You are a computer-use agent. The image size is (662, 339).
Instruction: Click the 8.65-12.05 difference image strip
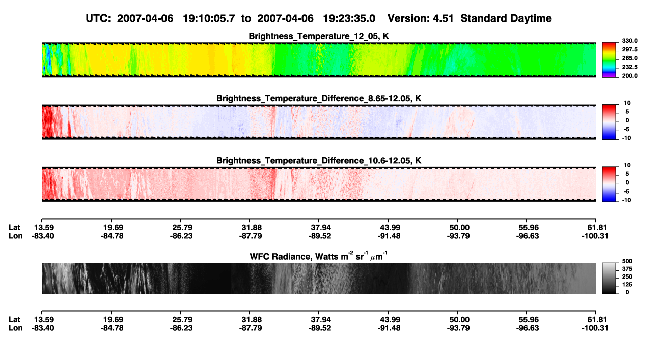pyautogui.click(x=318, y=122)
